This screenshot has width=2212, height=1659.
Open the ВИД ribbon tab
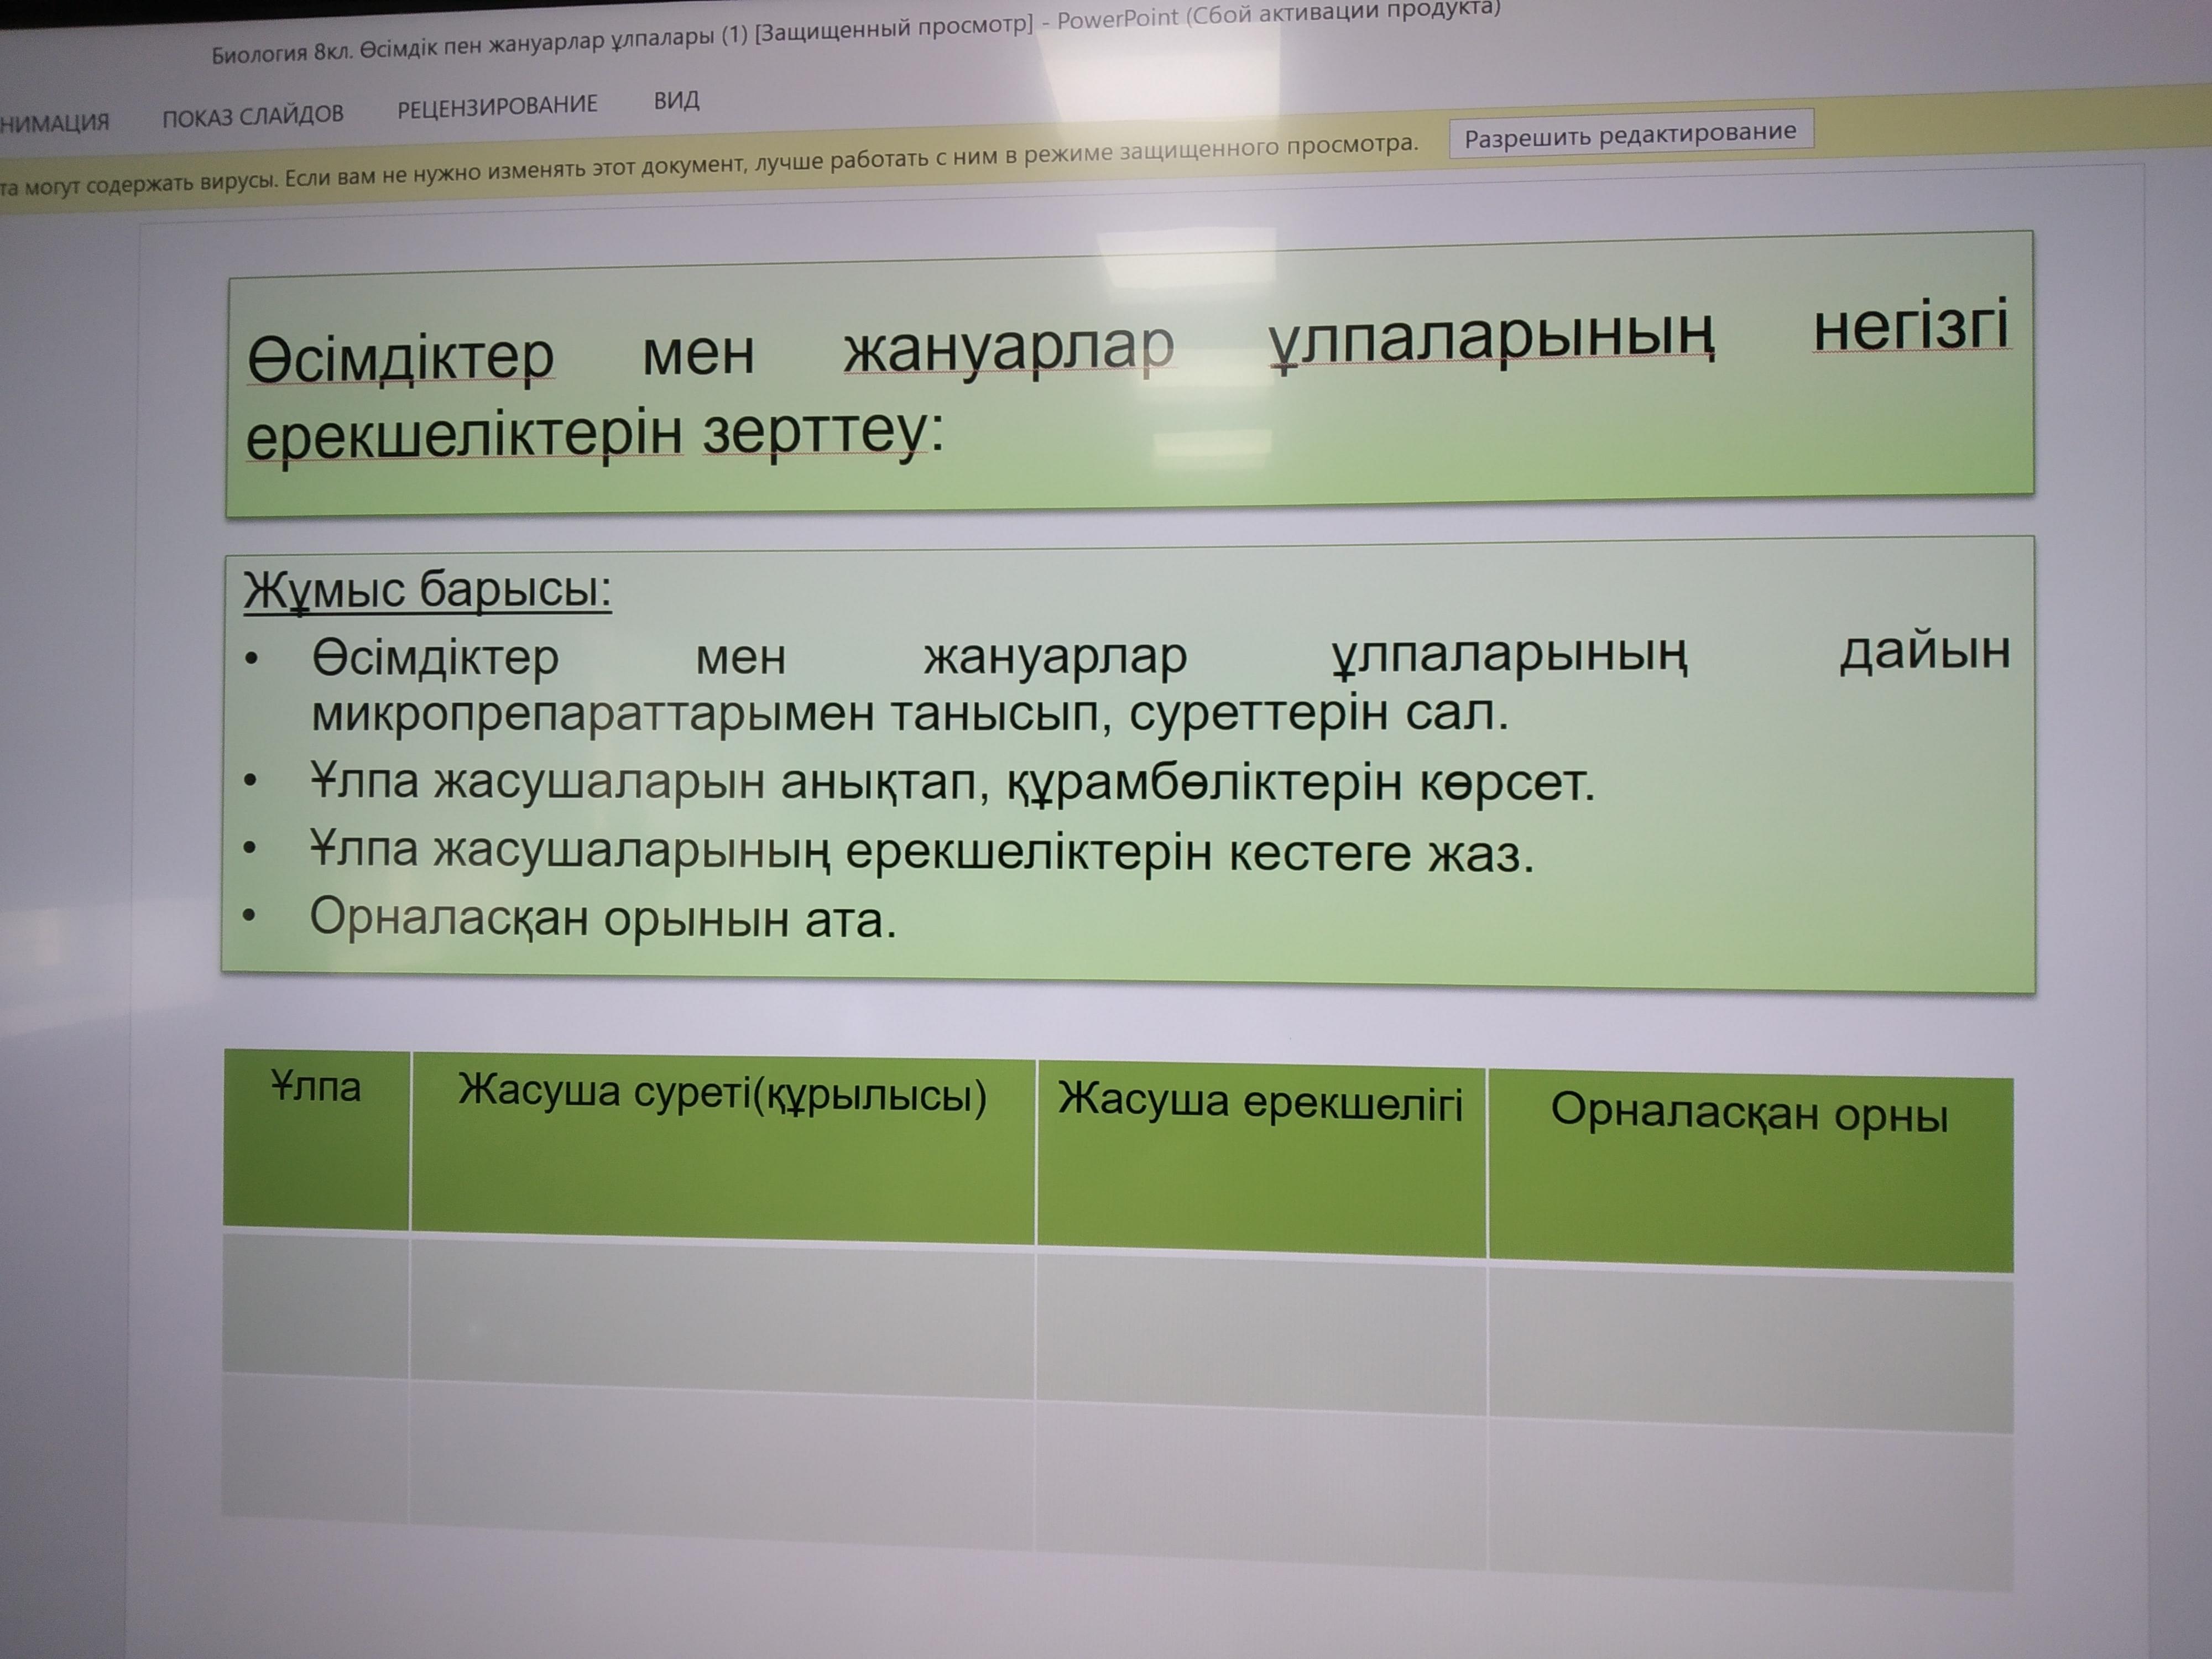[x=676, y=100]
